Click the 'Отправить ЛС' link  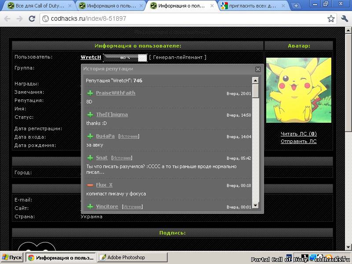pos(299,141)
